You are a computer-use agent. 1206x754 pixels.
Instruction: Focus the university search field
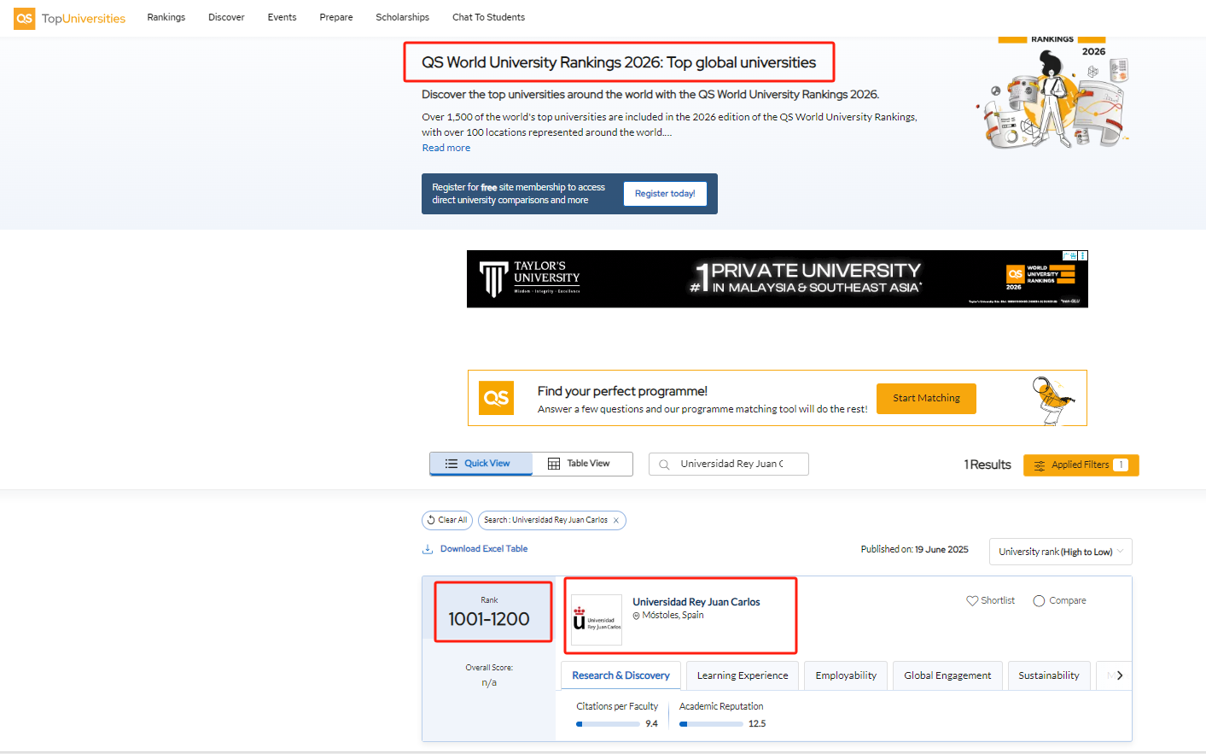[729, 464]
